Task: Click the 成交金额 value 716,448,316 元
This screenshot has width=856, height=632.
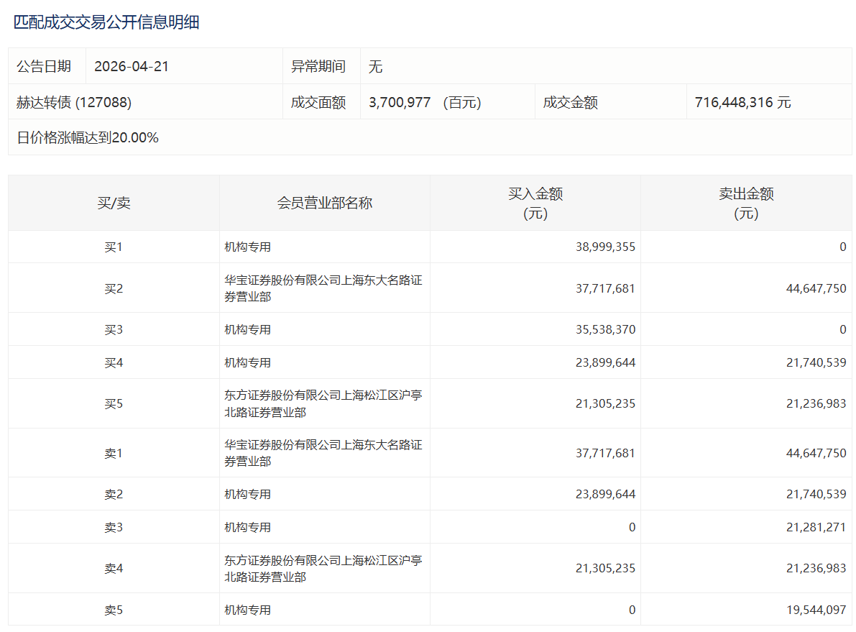Action: 742,102
